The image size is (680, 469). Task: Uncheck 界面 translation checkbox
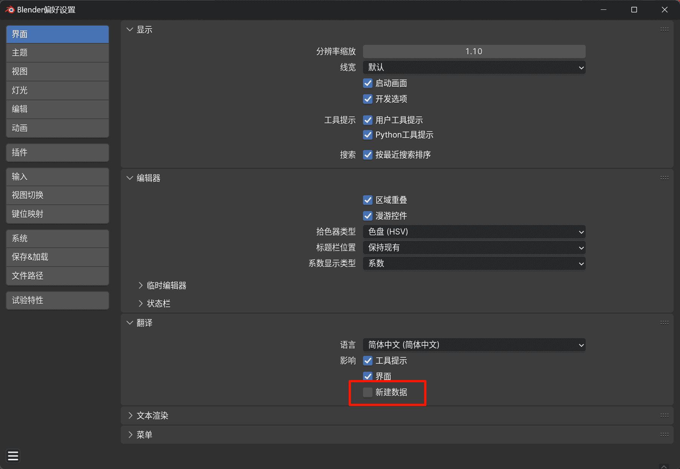coord(368,376)
